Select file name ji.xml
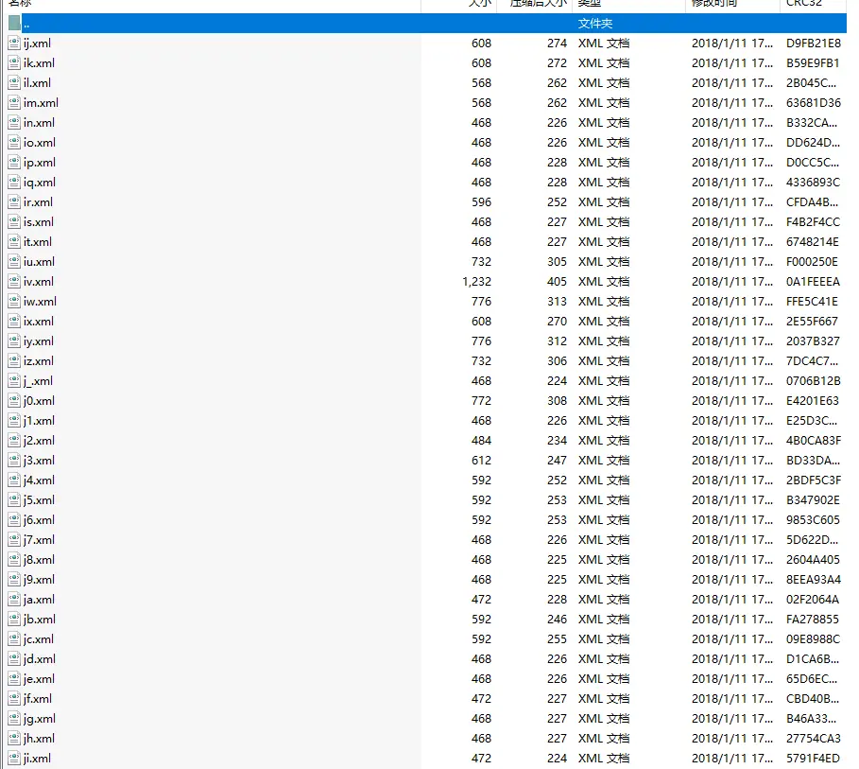 point(37,758)
